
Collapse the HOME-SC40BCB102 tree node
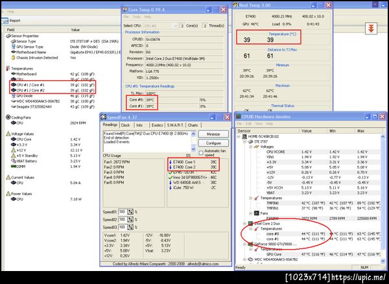(239, 136)
